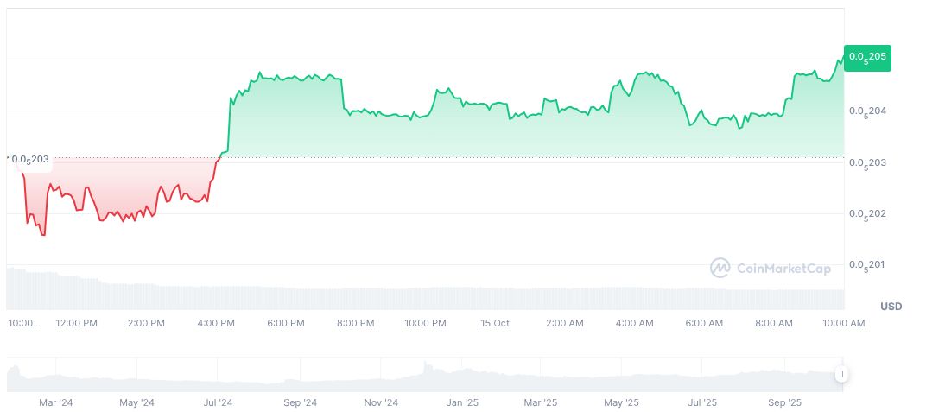Click the 6:00 AM time axis label
Viewport: 926px width, 412px height.
tap(704, 323)
